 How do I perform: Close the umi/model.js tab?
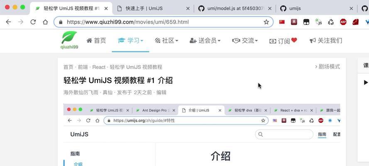pos(270,9)
